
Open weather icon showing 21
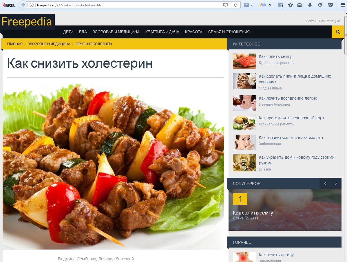(x=265, y=5)
